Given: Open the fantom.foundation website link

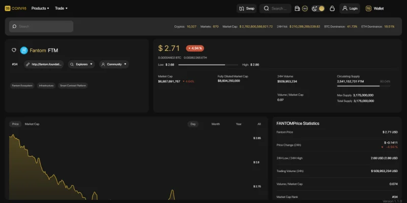Looking at the screenshot, I should pyautogui.click(x=44, y=64).
